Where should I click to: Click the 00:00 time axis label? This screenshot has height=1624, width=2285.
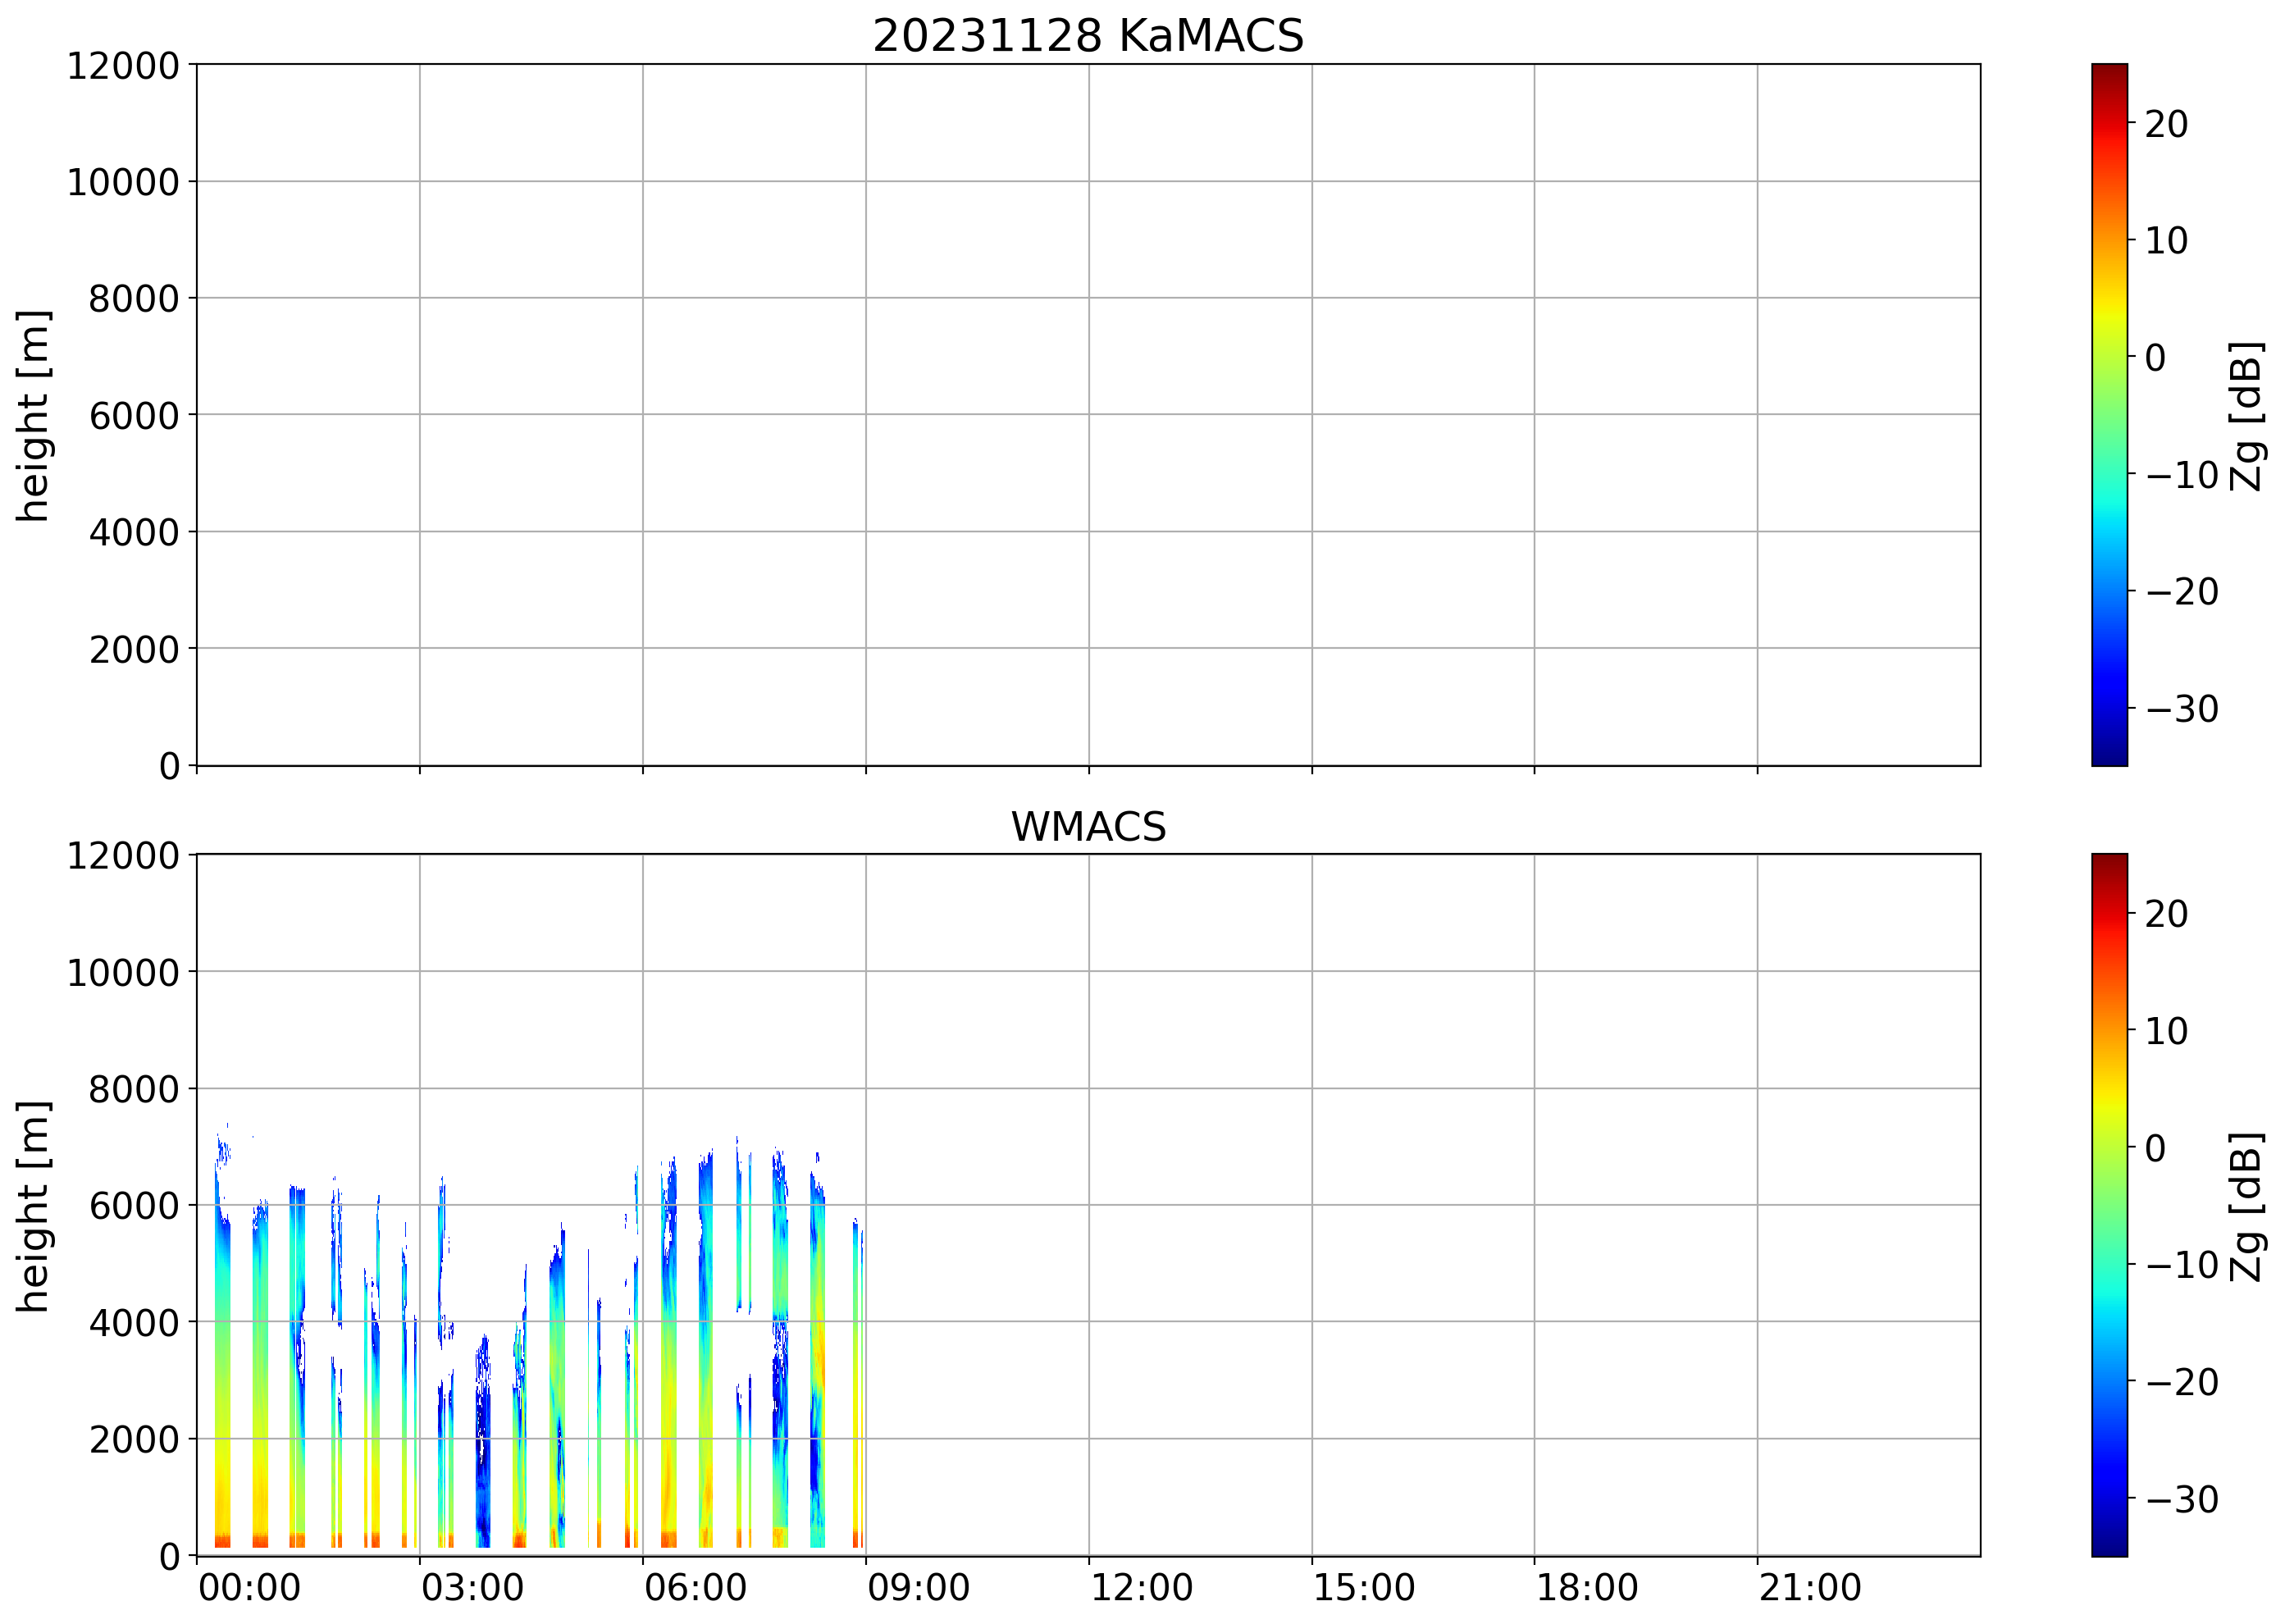click(249, 1588)
